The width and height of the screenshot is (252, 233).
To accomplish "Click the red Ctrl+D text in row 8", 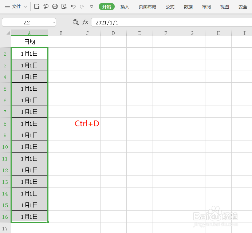I will (87, 123).
